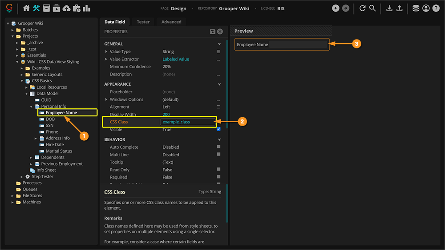Image resolution: width=445 pixels, height=250 pixels.
Task: Enable the Auto Complete checkbox
Action: click(x=218, y=147)
